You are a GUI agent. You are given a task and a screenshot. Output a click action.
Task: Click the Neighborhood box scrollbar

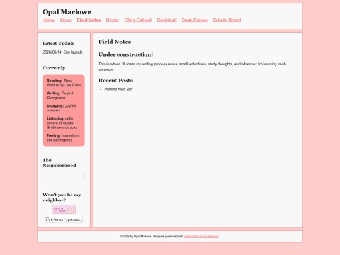84,175
